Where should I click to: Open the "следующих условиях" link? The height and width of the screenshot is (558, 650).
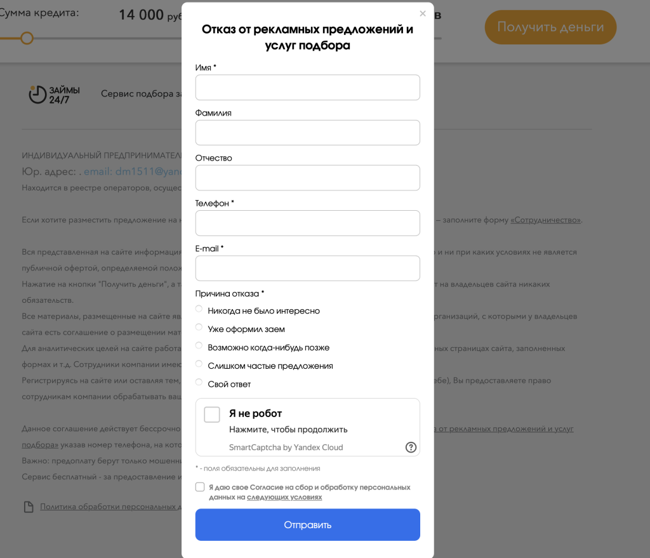tap(284, 498)
